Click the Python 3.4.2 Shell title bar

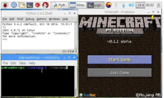39,13
